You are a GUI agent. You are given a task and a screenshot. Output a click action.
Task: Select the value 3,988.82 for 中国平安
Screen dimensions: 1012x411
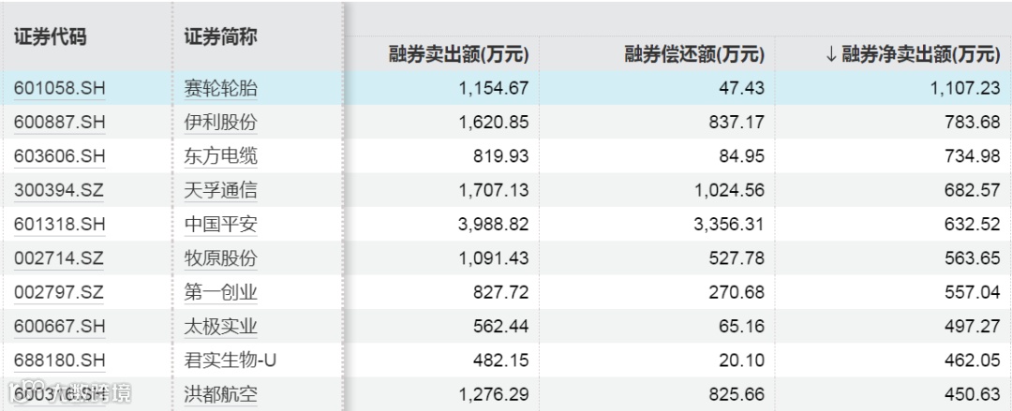494,225
